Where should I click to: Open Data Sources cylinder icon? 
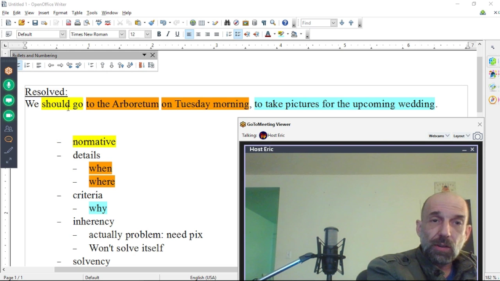pyautogui.click(x=255, y=23)
